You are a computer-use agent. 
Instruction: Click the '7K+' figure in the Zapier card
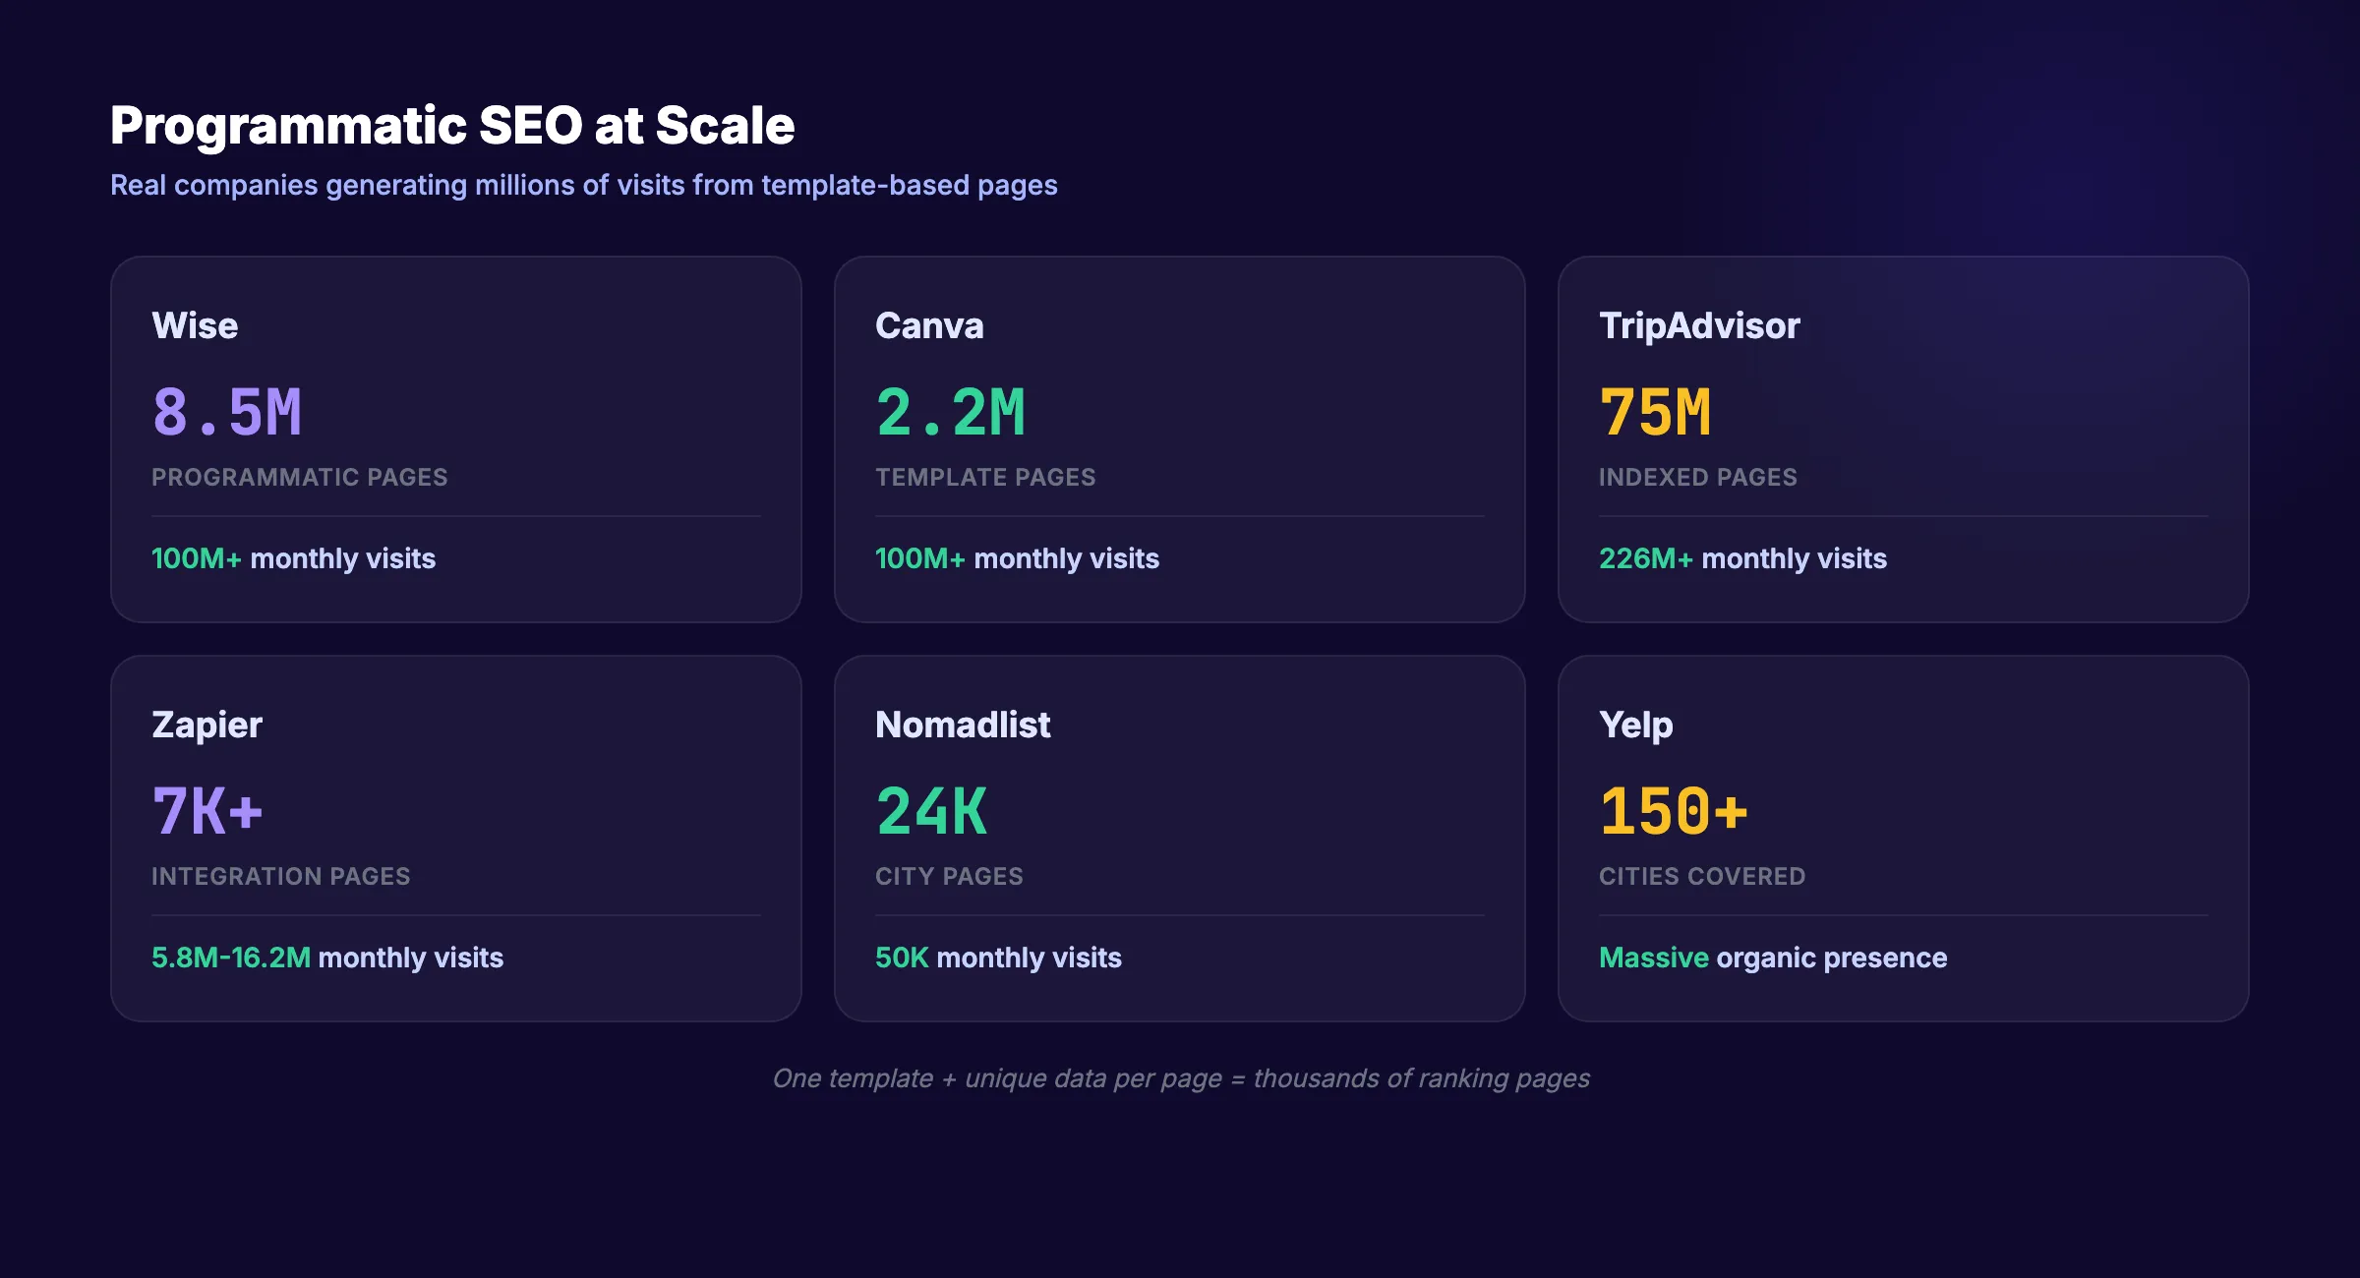[x=207, y=811]
